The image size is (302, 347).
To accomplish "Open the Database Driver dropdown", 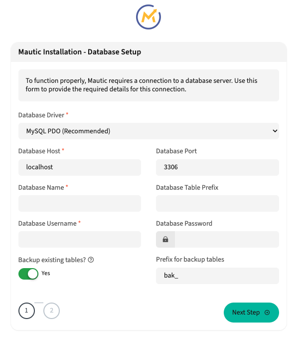I will [x=148, y=131].
